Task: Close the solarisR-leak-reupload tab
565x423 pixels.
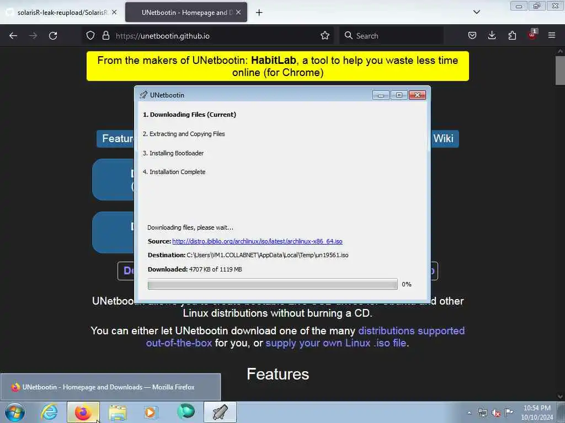Action: click(114, 12)
